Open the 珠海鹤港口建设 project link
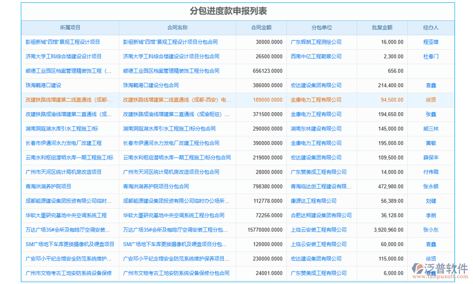The height and width of the screenshot is (284, 473). point(44,86)
